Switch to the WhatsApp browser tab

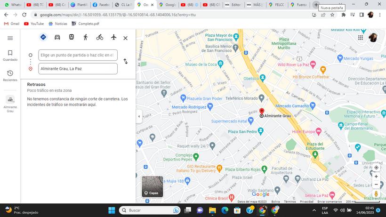click(x=13, y=5)
